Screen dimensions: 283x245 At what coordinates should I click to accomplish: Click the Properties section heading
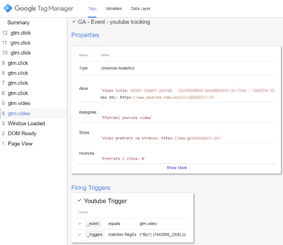[x=85, y=35]
